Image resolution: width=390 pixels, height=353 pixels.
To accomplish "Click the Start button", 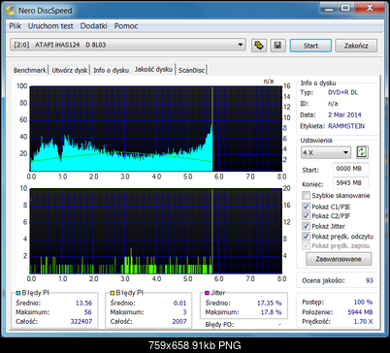I will click(310, 46).
